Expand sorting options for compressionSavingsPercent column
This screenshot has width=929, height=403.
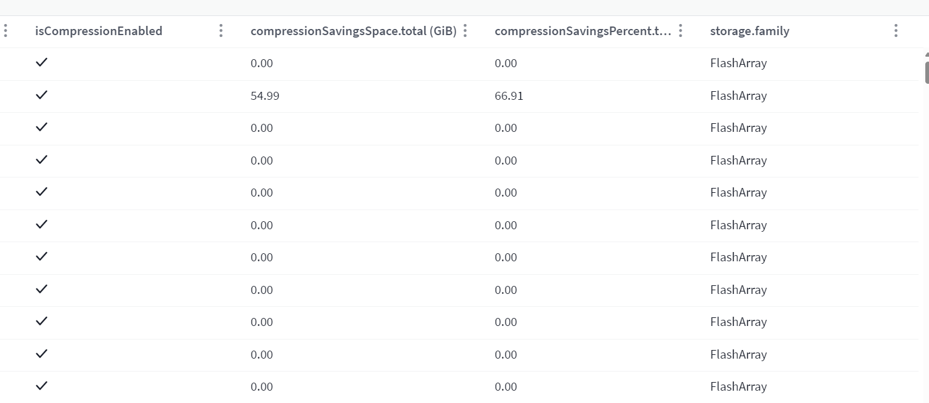[x=680, y=31]
